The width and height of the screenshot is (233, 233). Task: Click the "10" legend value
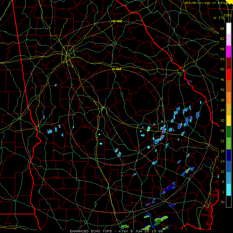click(222, 171)
